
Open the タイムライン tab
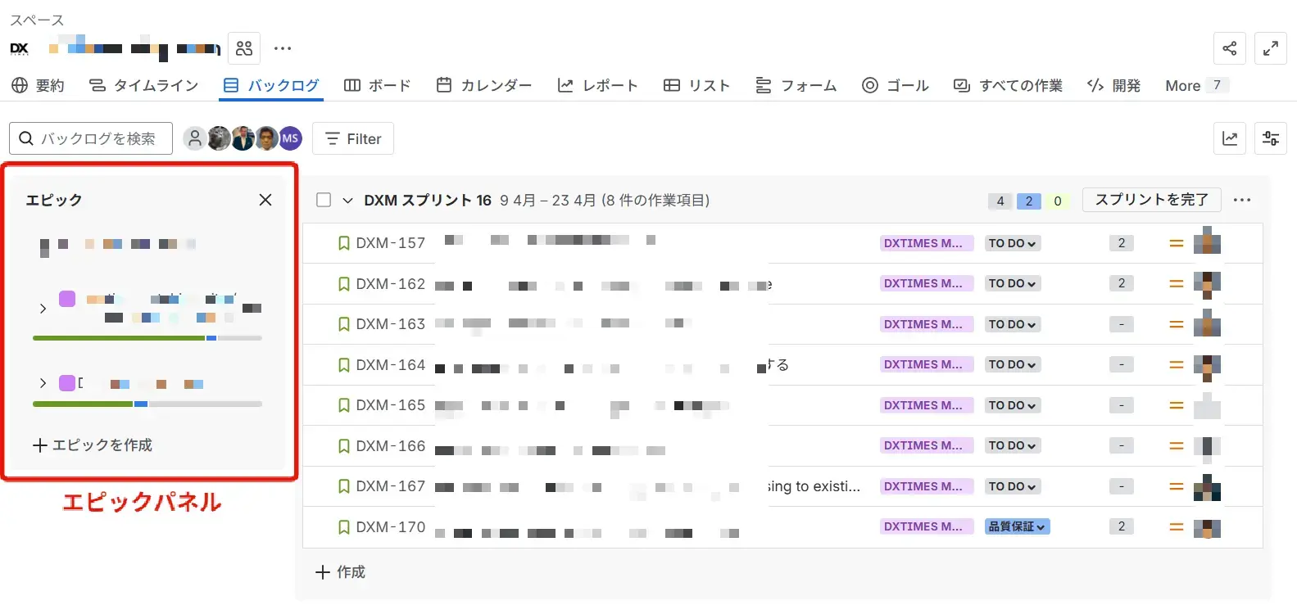[144, 85]
